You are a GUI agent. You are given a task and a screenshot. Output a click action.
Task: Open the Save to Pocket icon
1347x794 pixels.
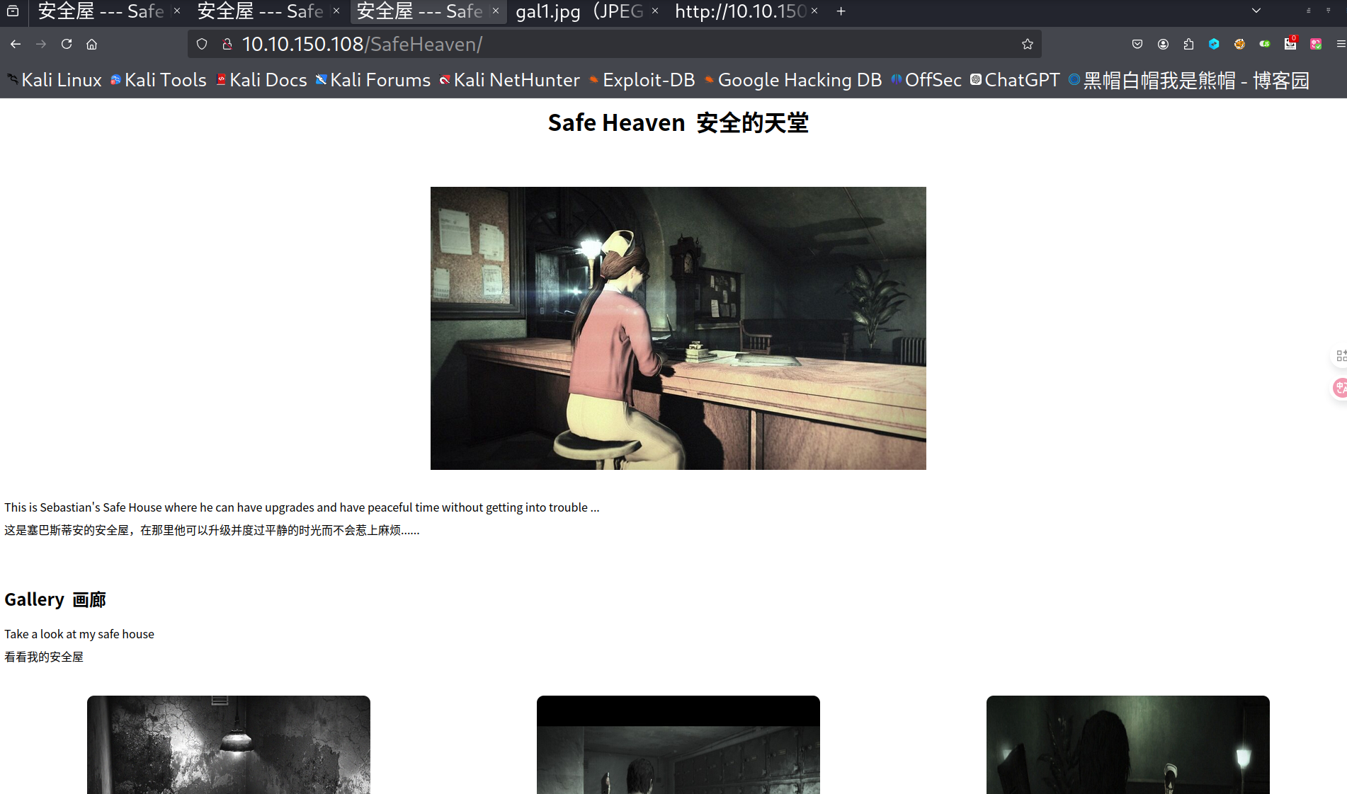(x=1137, y=44)
